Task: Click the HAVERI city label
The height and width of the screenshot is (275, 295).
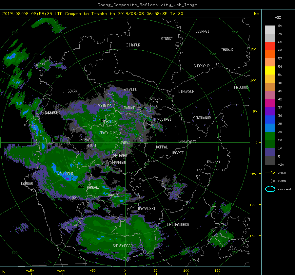Action: click(x=114, y=195)
